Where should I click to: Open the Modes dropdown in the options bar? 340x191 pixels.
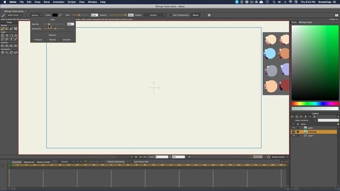pyautogui.click(x=155, y=15)
